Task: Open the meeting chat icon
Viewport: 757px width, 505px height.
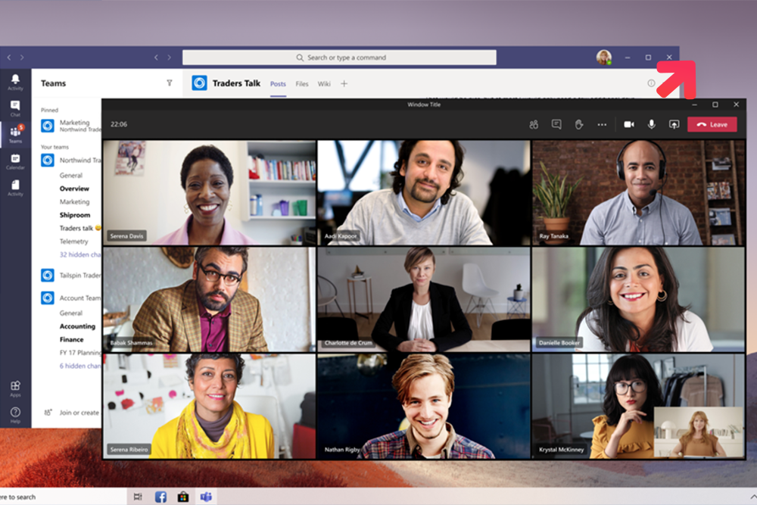Action: [x=556, y=125]
